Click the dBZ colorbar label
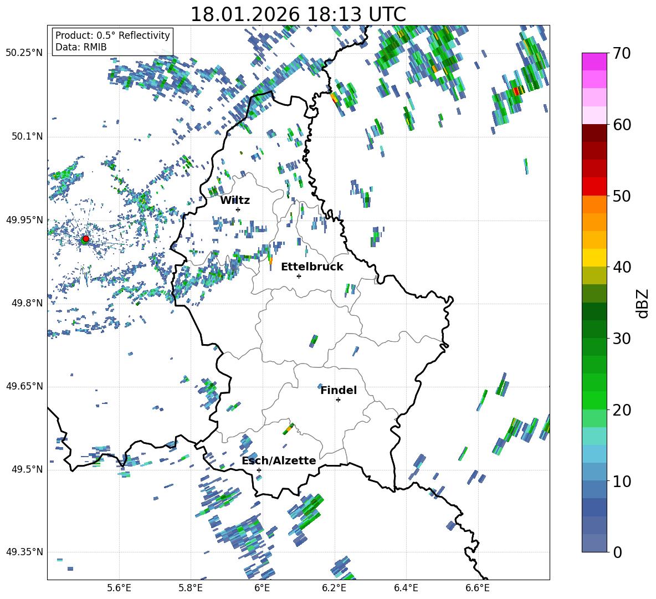This screenshot has width=656, height=599. [x=643, y=303]
